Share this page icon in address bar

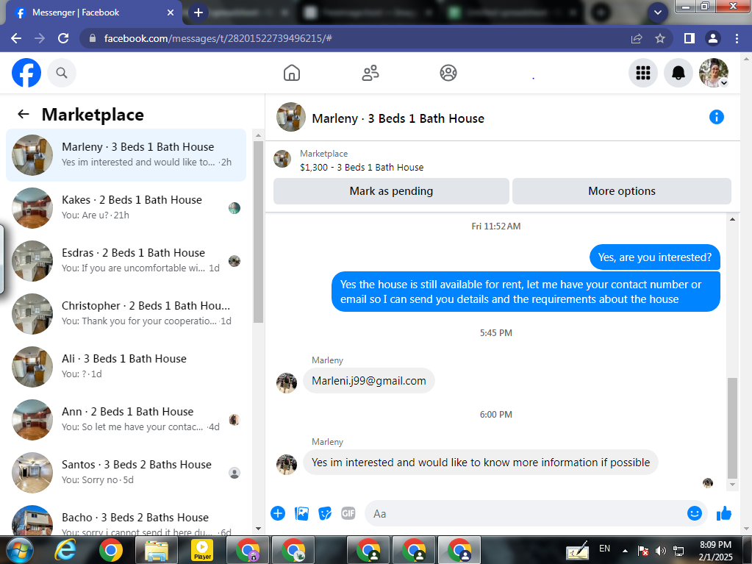[x=637, y=38]
